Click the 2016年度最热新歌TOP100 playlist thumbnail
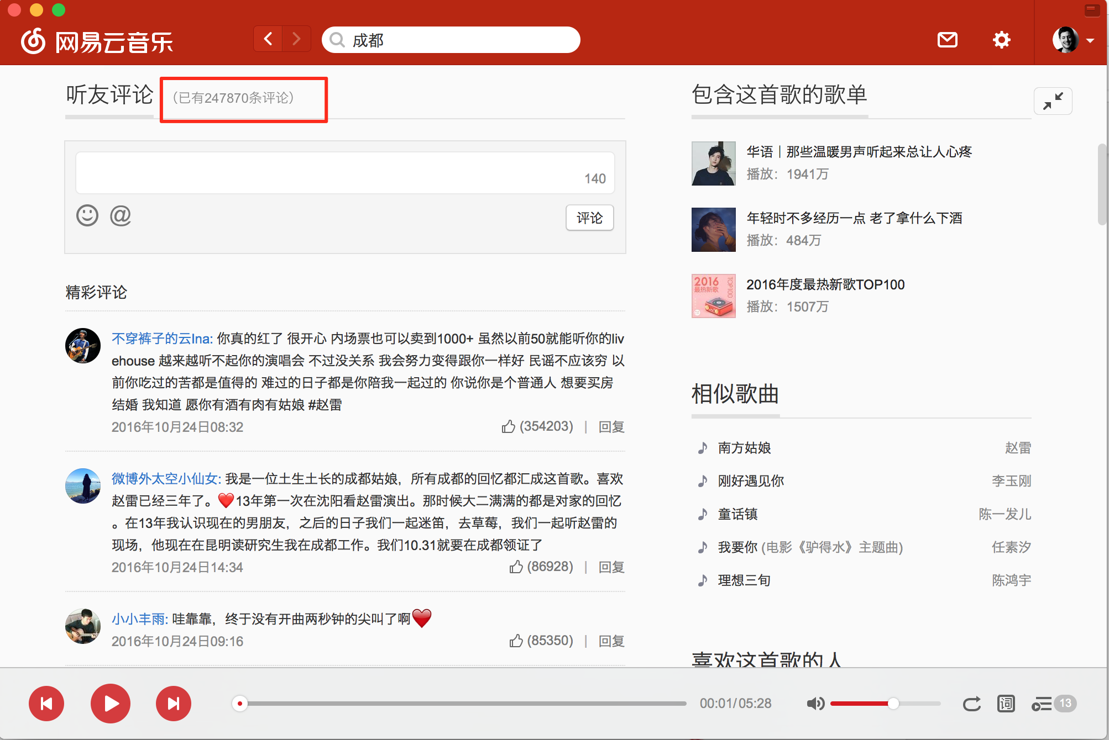Screen dimensions: 1109x740 click(713, 295)
